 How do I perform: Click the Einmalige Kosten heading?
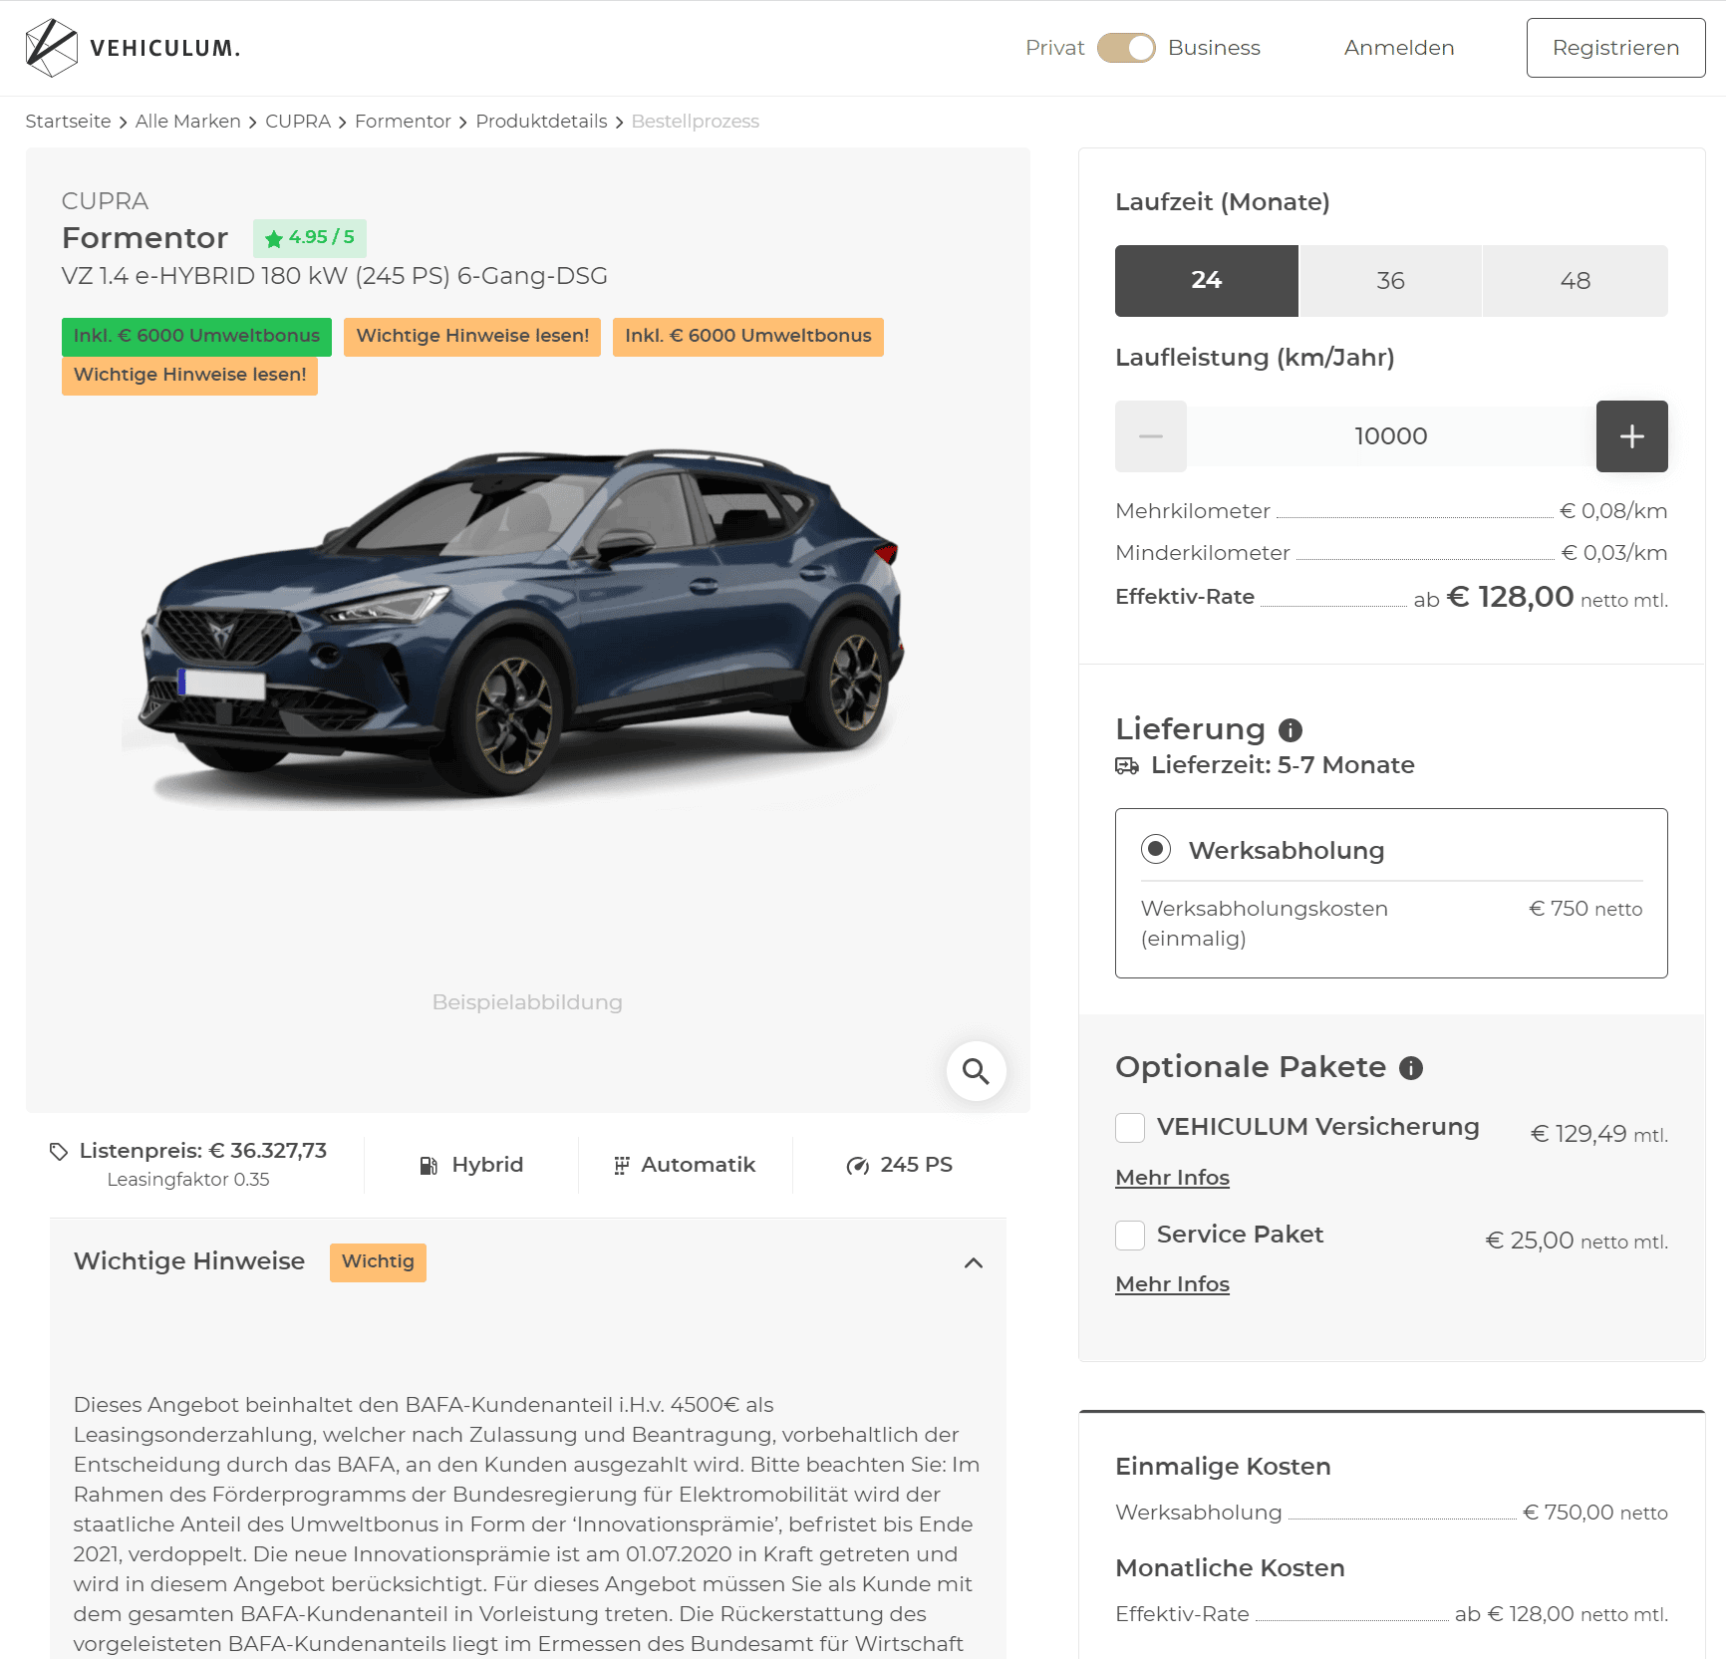[1223, 1467]
